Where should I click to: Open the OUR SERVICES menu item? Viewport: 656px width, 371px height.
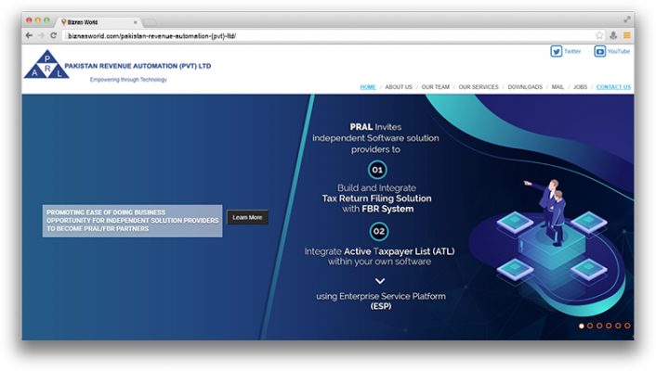[479, 87]
